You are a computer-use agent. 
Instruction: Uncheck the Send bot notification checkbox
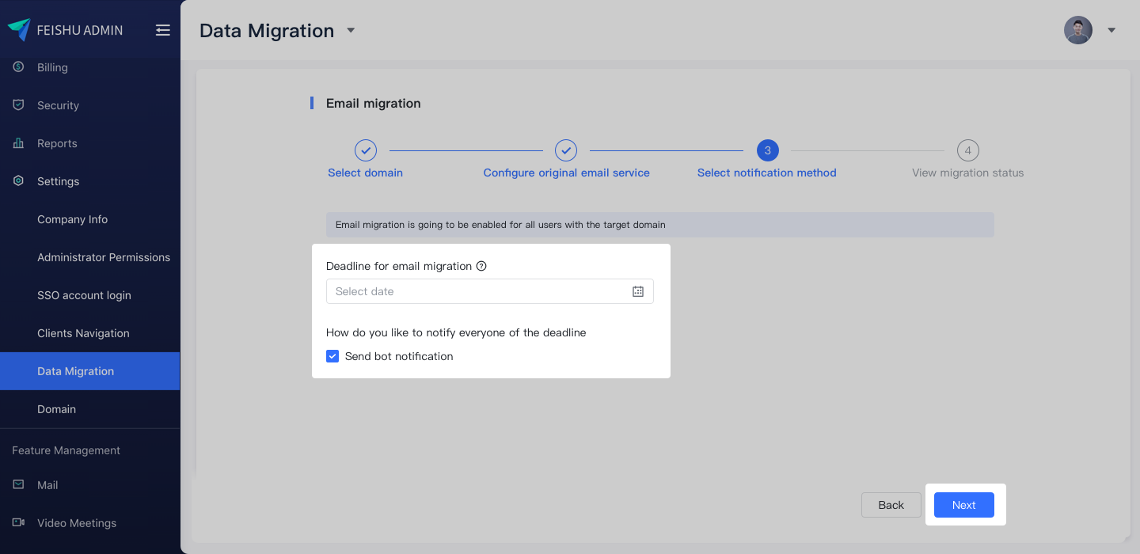(x=332, y=356)
